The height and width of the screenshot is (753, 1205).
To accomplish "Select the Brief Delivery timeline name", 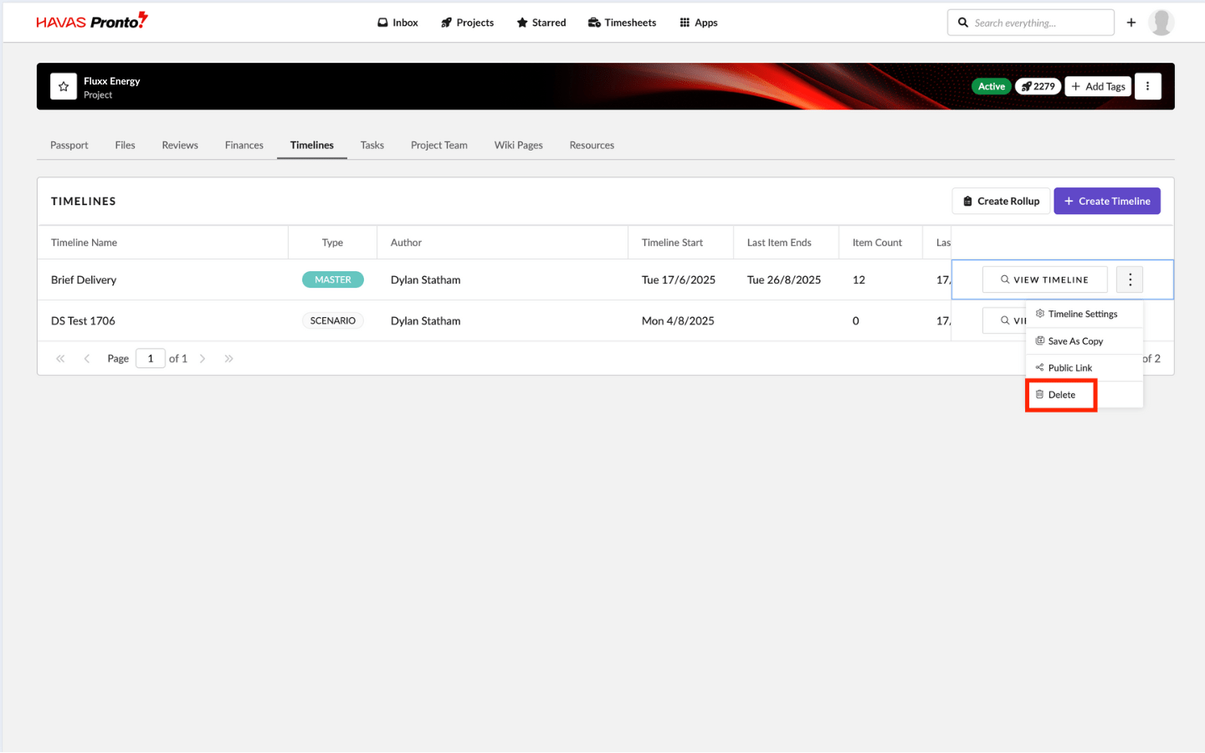I will click(x=84, y=279).
